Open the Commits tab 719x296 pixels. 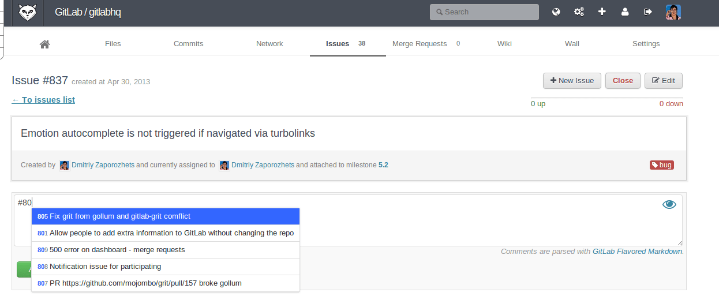click(188, 44)
